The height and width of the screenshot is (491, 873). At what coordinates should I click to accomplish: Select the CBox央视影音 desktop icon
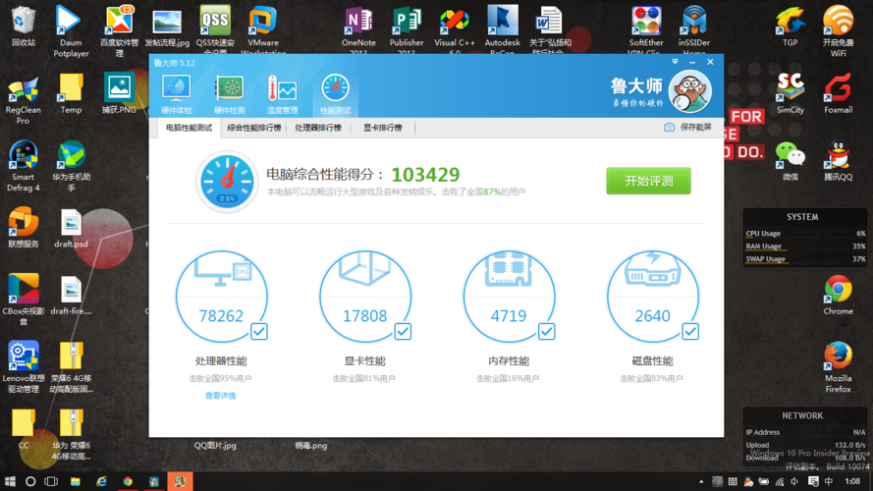[23, 300]
